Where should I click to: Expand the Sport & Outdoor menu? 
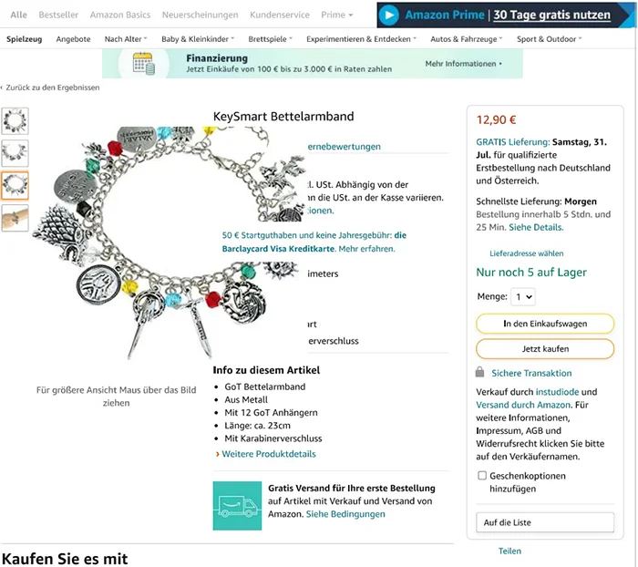coord(550,39)
